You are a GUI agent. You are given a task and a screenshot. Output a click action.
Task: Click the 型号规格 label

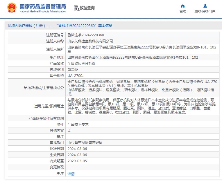(x=57, y=75)
